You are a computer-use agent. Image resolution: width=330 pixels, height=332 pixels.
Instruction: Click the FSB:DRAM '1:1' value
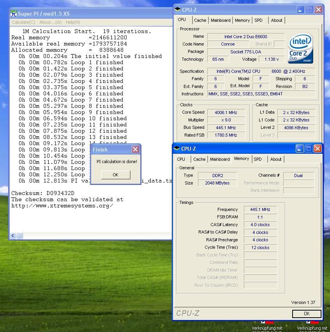[260, 217]
